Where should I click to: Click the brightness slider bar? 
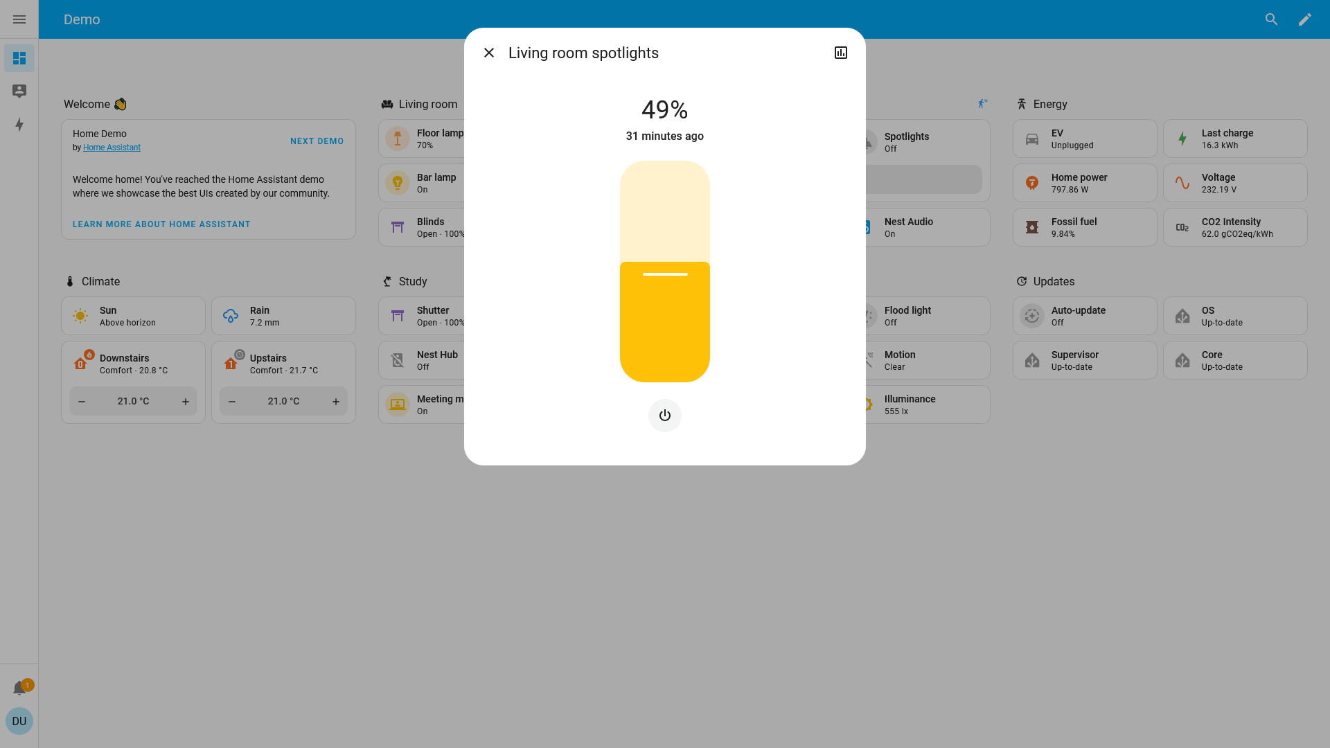pyautogui.click(x=664, y=271)
